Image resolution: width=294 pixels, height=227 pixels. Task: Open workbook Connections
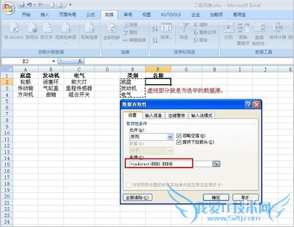click(130, 25)
